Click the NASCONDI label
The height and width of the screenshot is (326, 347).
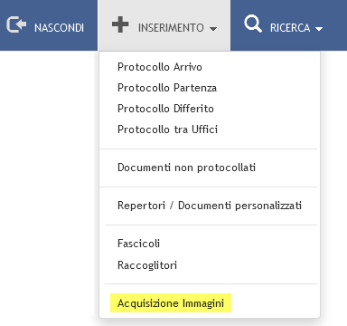pos(59,28)
